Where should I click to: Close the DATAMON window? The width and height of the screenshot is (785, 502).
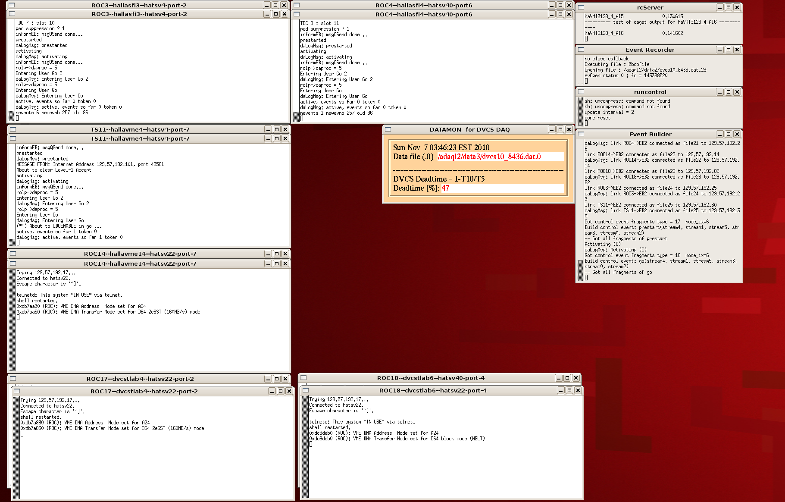tap(569, 129)
